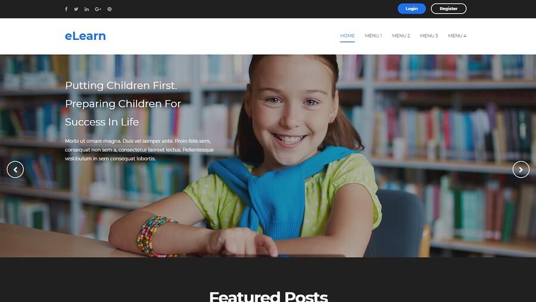Click the blue Login button
This screenshot has width=536, height=302.
pyautogui.click(x=412, y=8)
